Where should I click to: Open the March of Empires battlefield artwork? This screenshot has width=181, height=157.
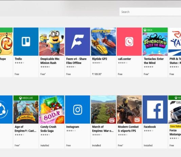103,109
